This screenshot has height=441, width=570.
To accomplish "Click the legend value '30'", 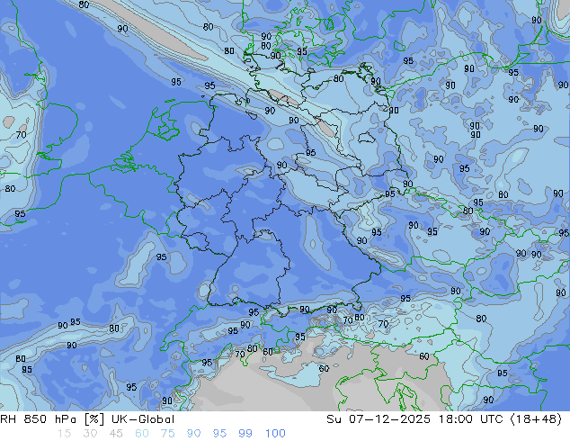I will (x=90, y=434).
